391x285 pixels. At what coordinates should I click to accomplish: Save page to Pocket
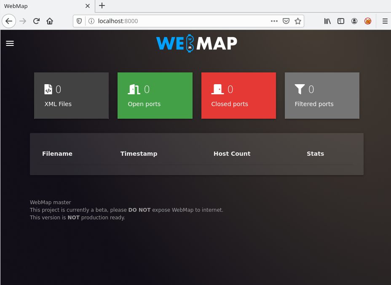[x=286, y=21]
